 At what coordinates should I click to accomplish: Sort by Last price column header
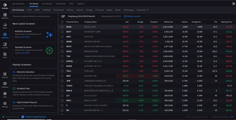point(127,22)
